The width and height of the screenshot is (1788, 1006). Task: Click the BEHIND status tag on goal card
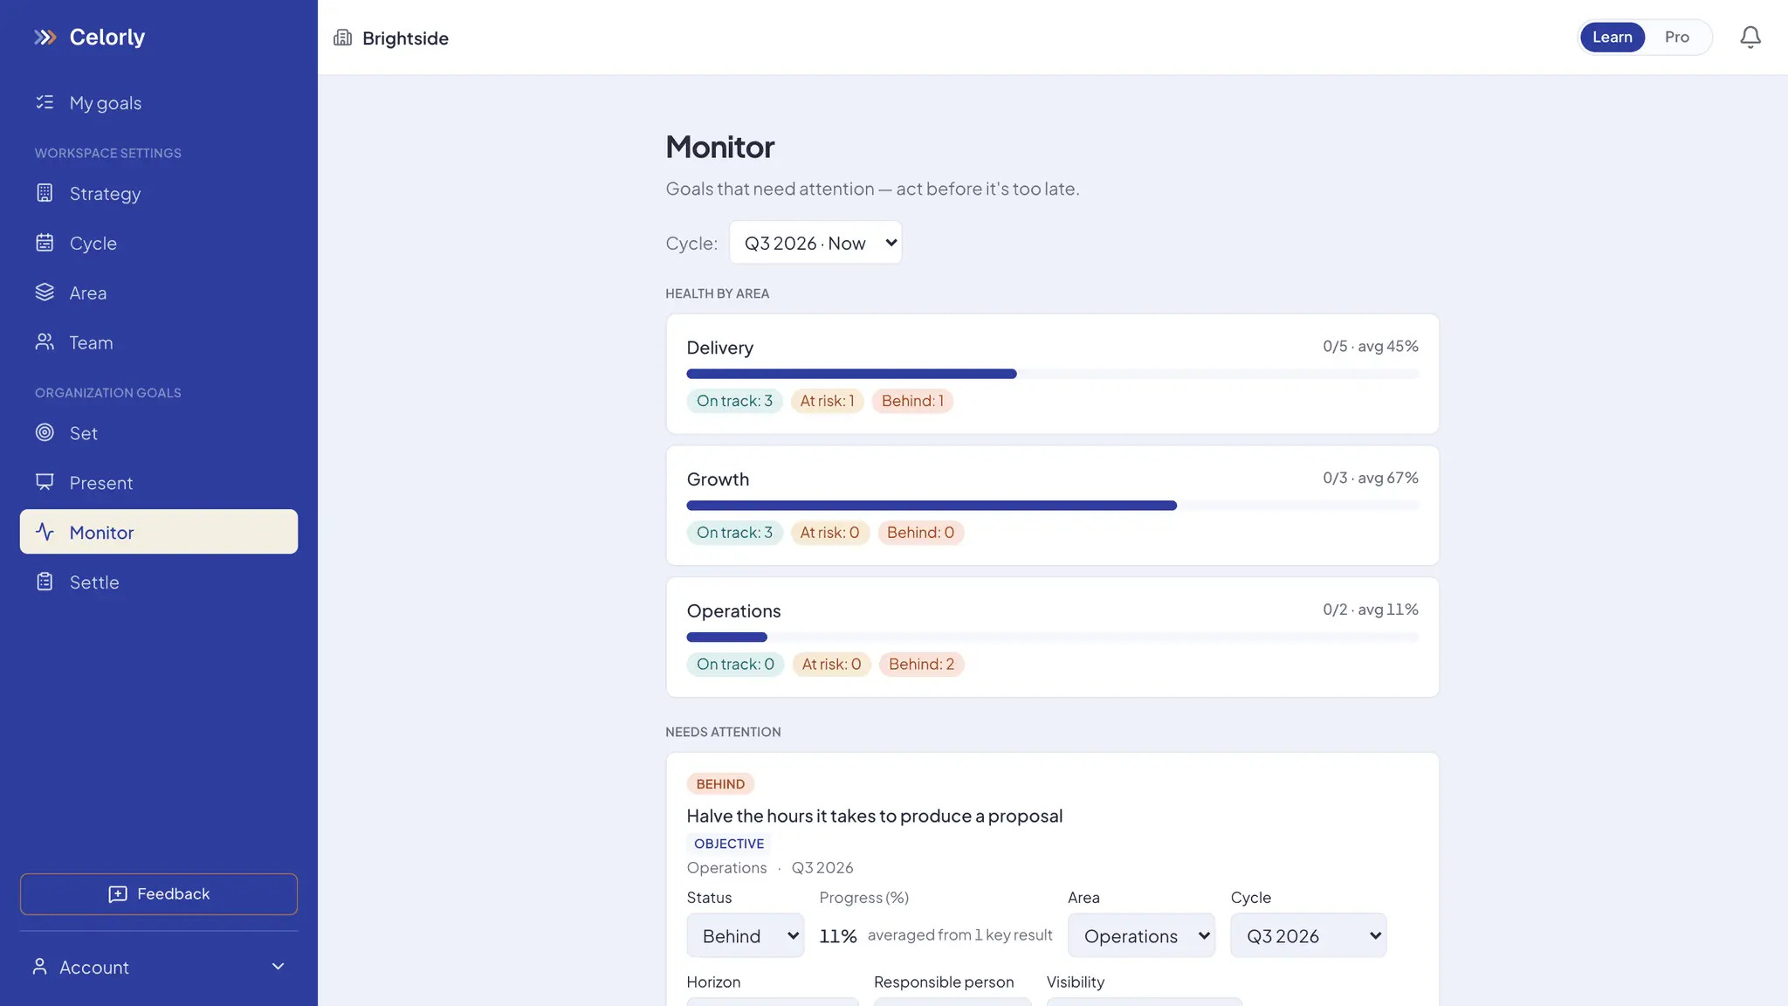tap(720, 784)
